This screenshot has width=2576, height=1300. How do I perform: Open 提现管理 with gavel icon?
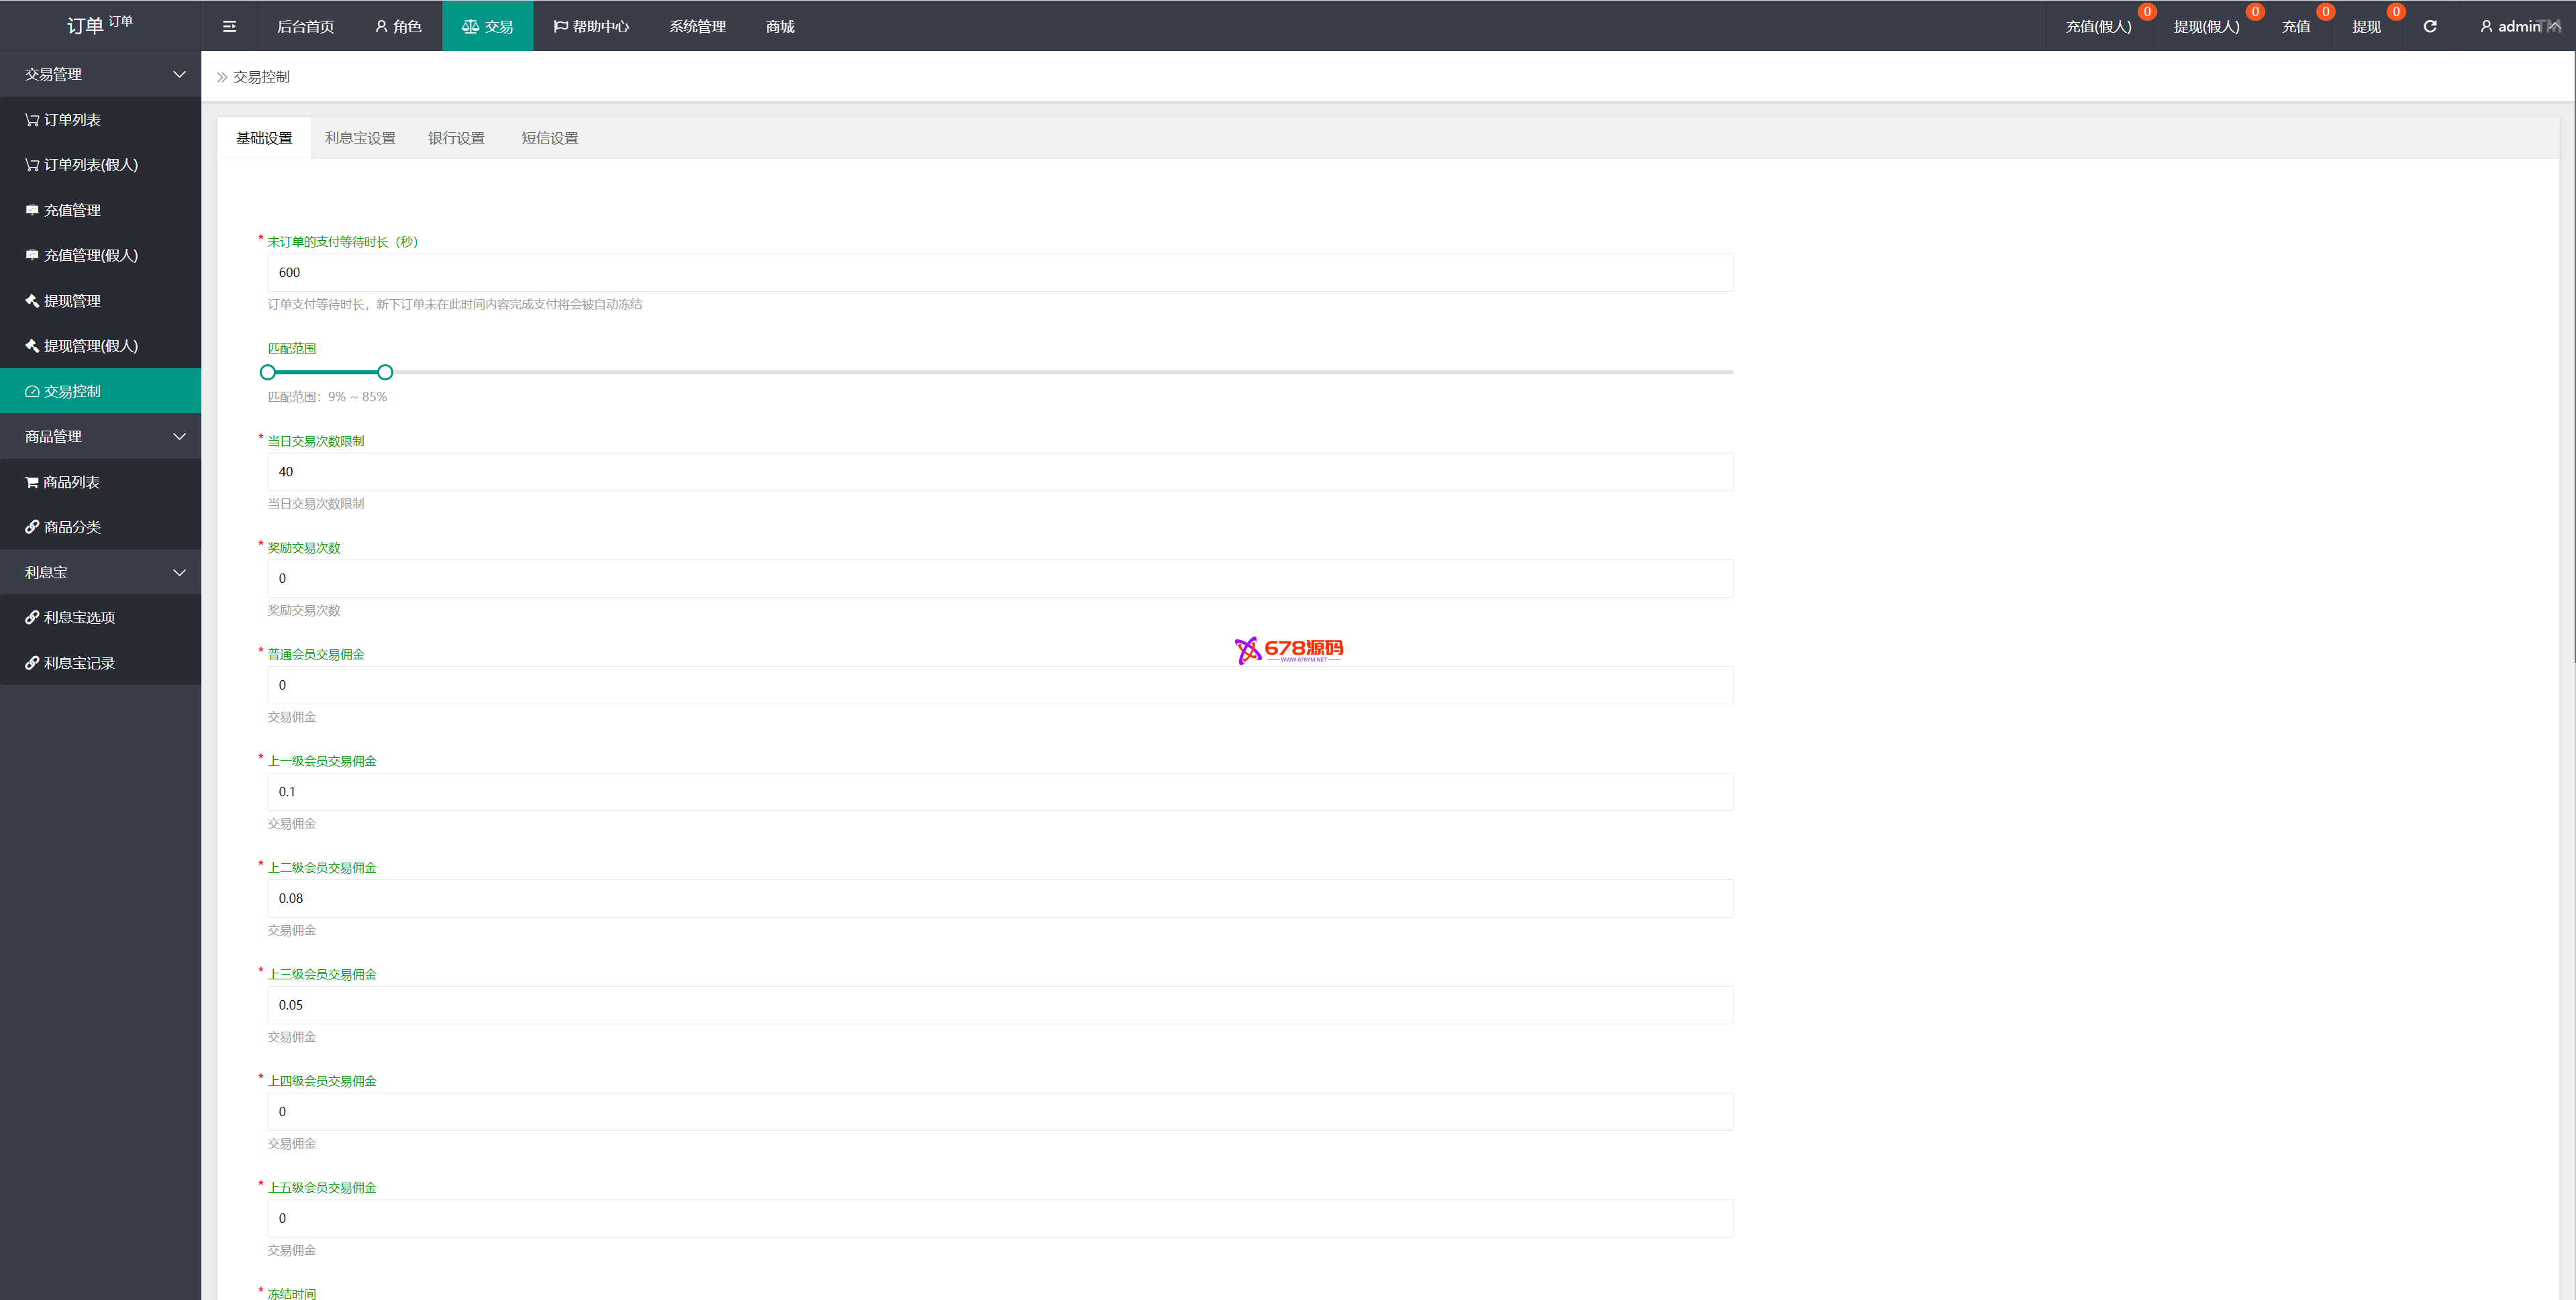(x=72, y=301)
